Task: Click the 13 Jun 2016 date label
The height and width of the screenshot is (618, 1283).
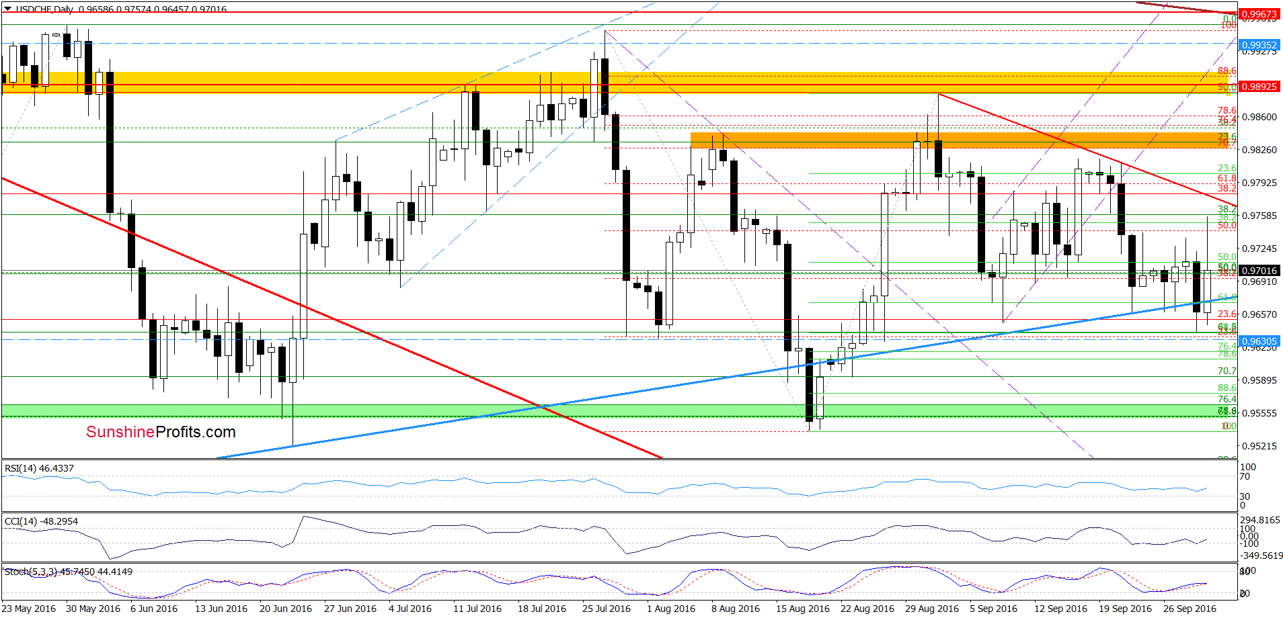Action: (x=221, y=609)
